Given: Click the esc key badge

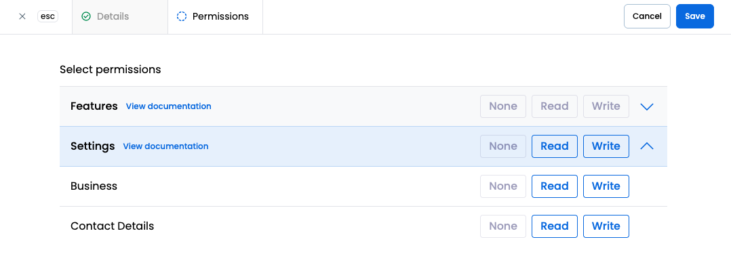Looking at the screenshot, I should coord(47,16).
